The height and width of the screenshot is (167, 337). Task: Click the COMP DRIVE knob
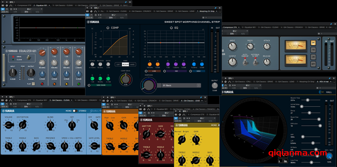(x=126, y=79)
